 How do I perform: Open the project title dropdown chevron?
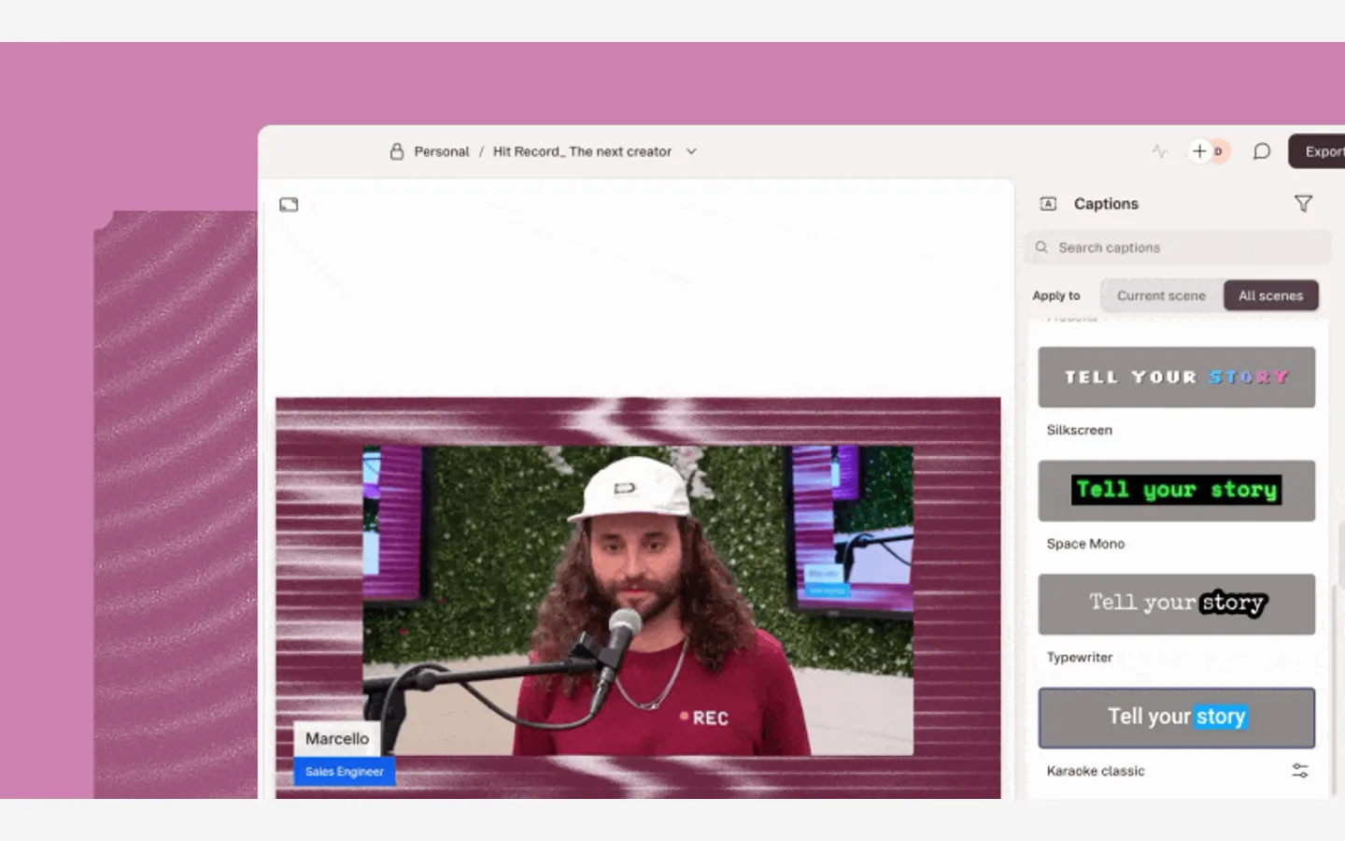coord(691,151)
